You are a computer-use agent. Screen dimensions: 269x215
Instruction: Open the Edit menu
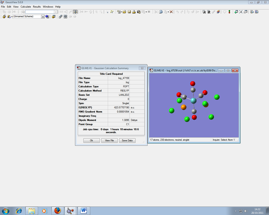point(9,7)
